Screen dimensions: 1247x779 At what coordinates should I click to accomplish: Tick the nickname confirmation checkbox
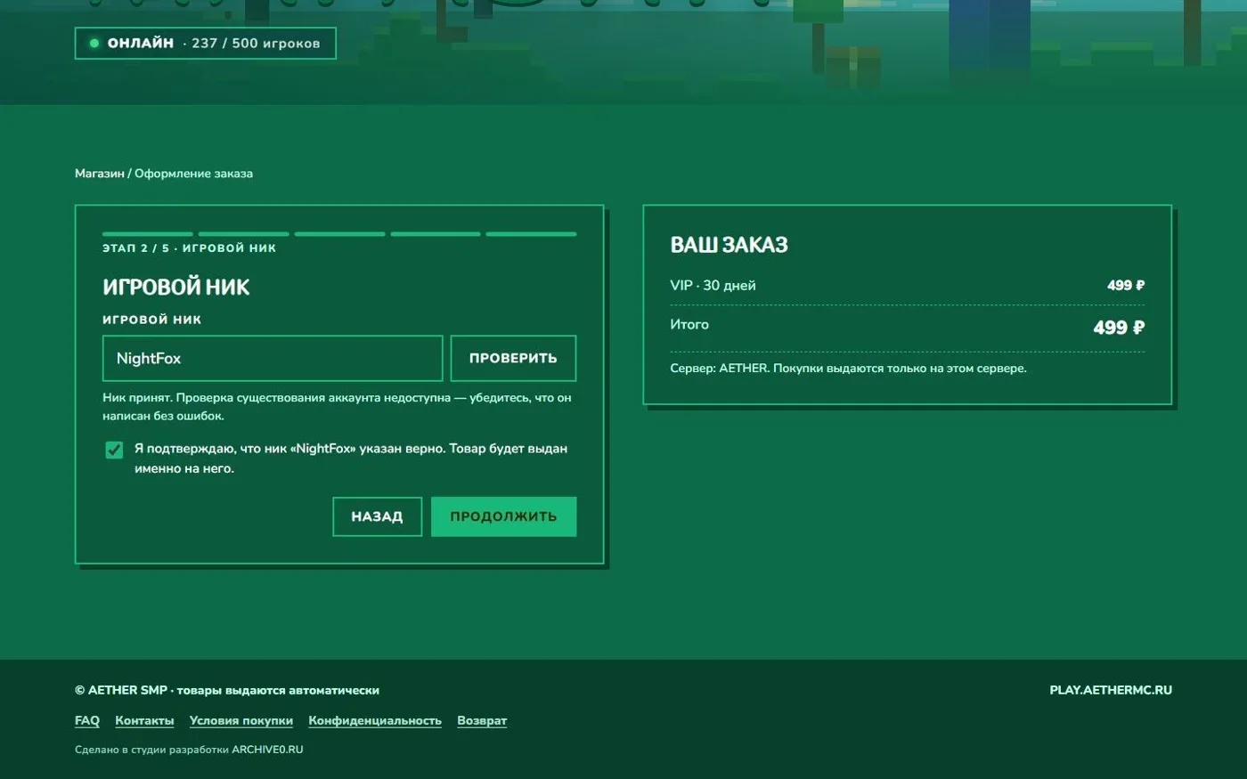[114, 450]
